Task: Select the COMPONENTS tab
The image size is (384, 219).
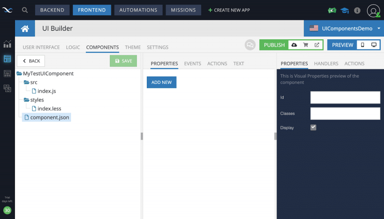Action: point(102,47)
